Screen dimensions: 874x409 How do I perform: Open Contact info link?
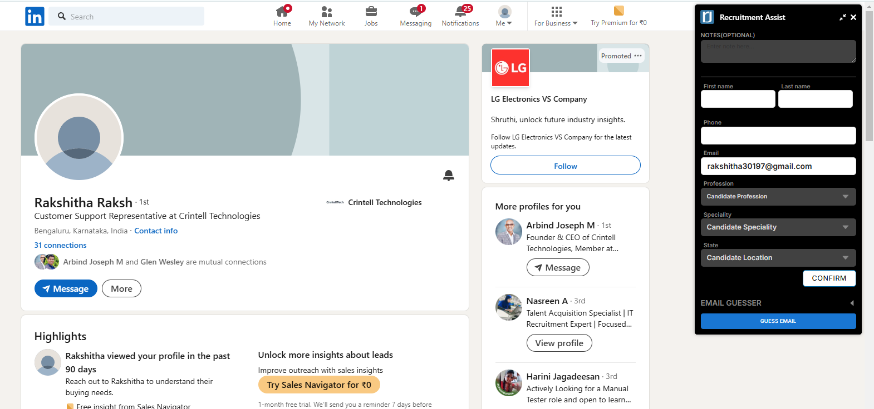(156, 231)
